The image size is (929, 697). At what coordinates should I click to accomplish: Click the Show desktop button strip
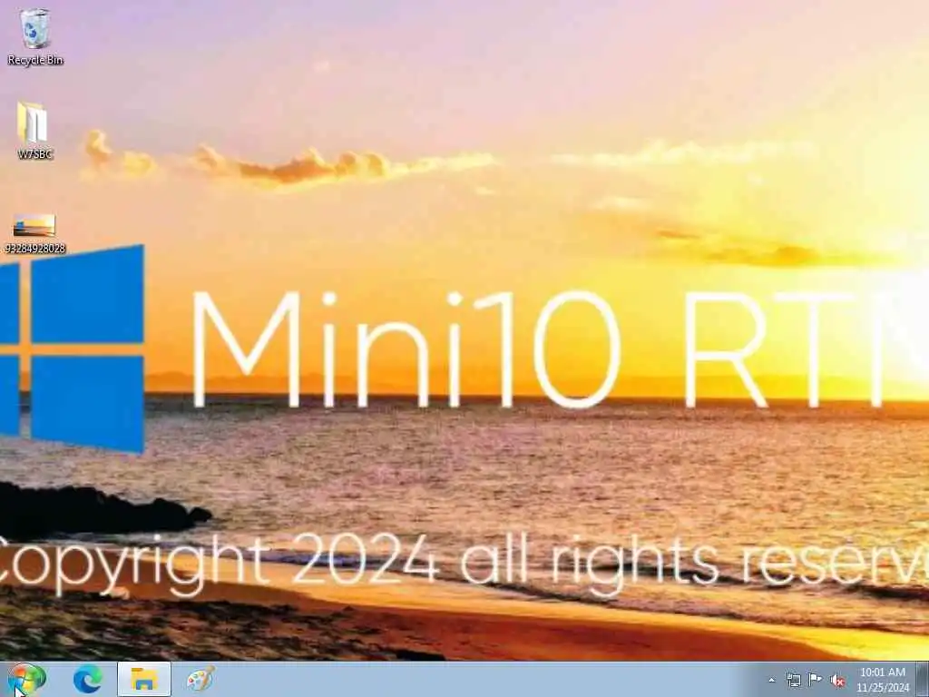pyautogui.click(x=923, y=679)
